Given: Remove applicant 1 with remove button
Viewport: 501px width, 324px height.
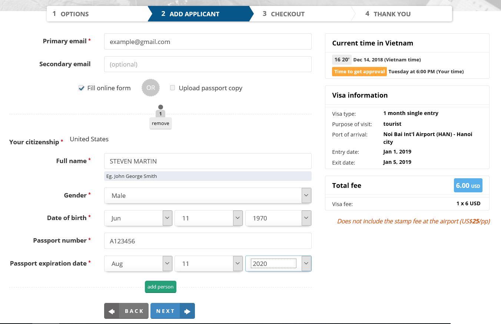Looking at the screenshot, I should pyautogui.click(x=160, y=124).
